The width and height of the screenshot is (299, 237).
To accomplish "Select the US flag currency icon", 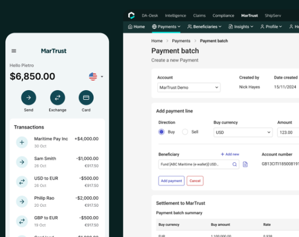I will tap(93, 77).
